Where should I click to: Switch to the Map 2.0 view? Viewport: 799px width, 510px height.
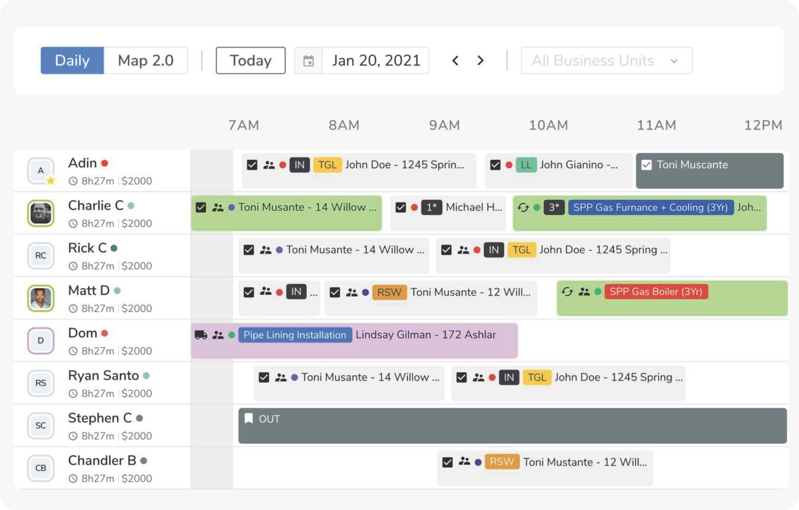pos(145,60)
